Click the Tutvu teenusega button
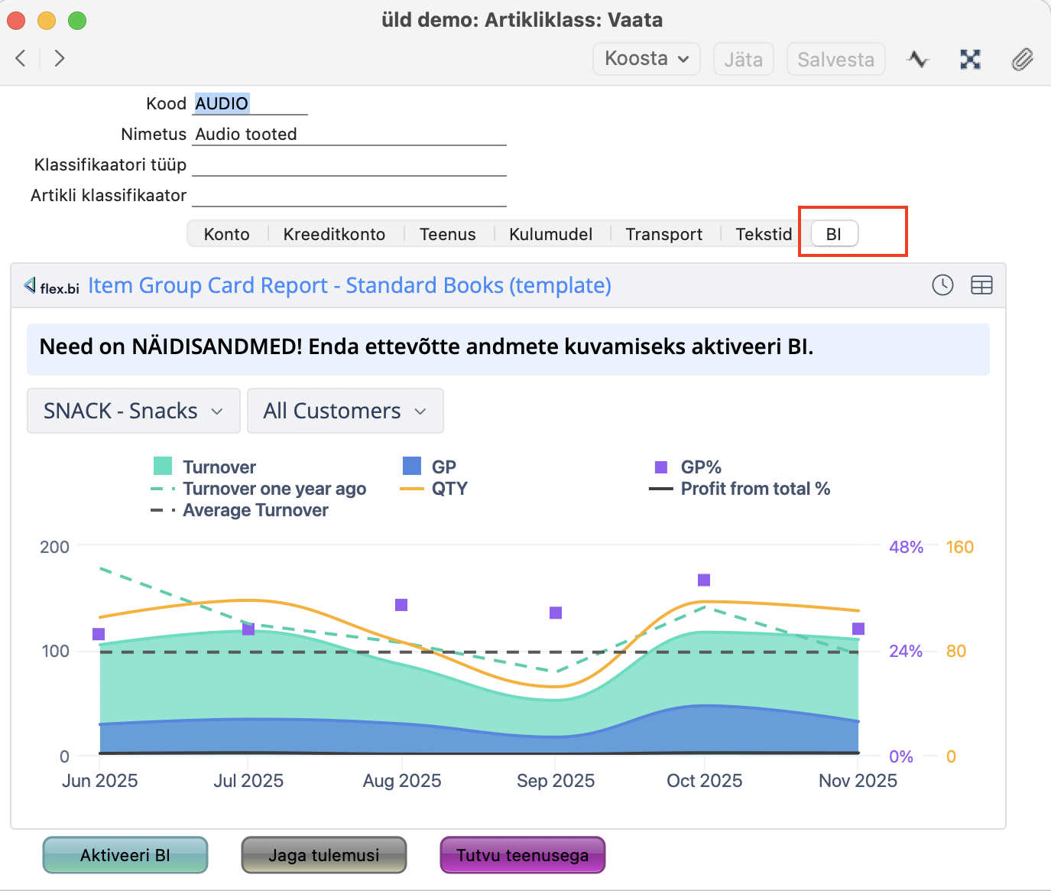The image size is (1051, 891). (x=522, y=855)
